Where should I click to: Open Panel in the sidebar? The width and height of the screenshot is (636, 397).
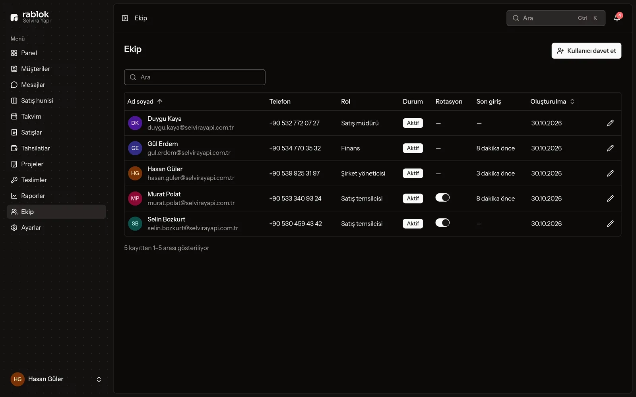[x=56, y=53]
